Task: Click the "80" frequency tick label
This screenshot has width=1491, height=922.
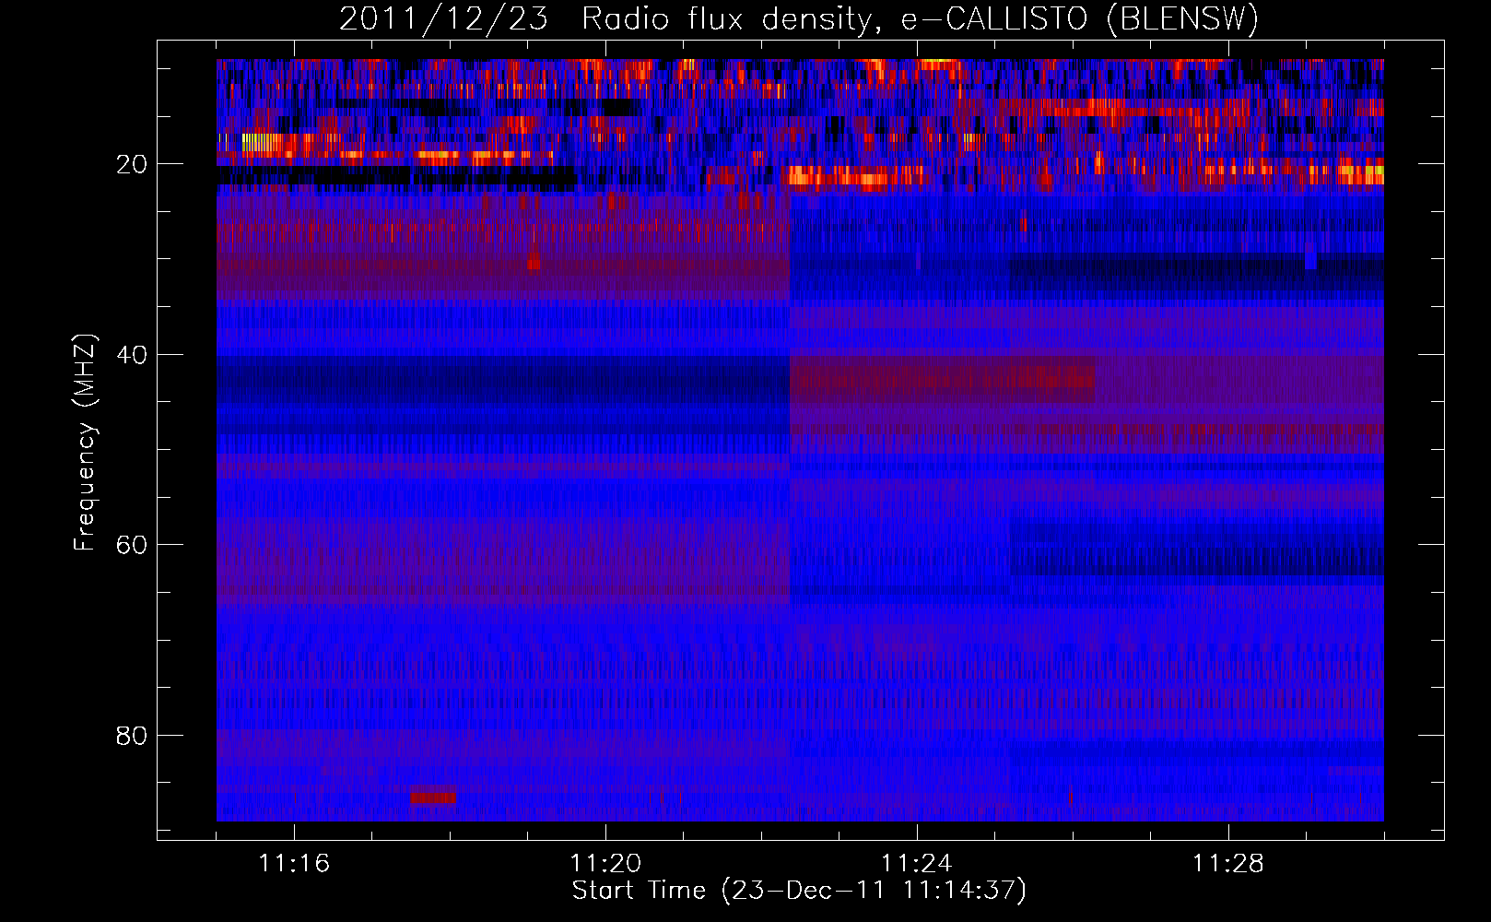Action: (x=133, y=736)
